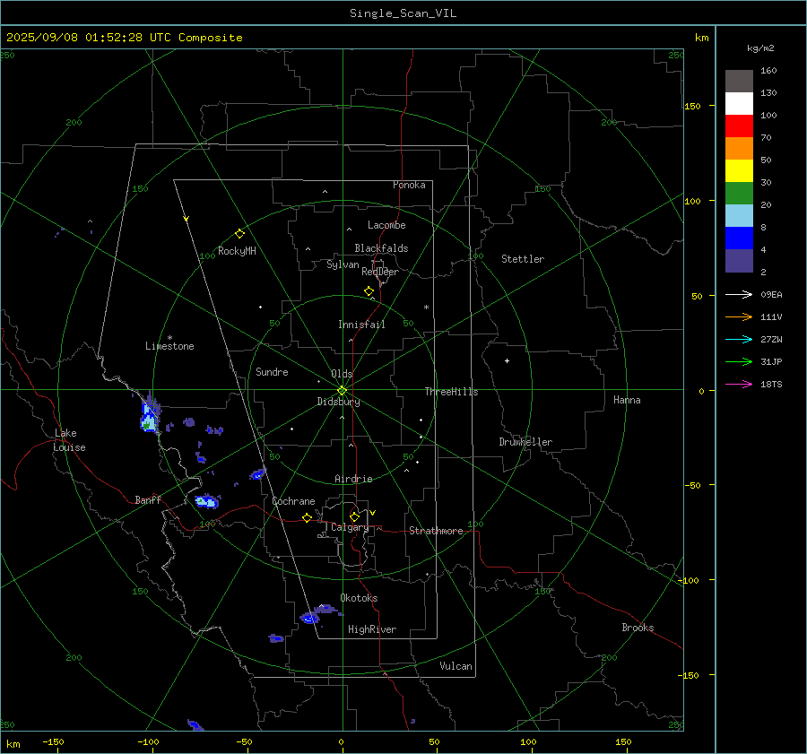Click the Airdrie label on the map
Viewport: 807px width, 754px height.
click(353, 479)
